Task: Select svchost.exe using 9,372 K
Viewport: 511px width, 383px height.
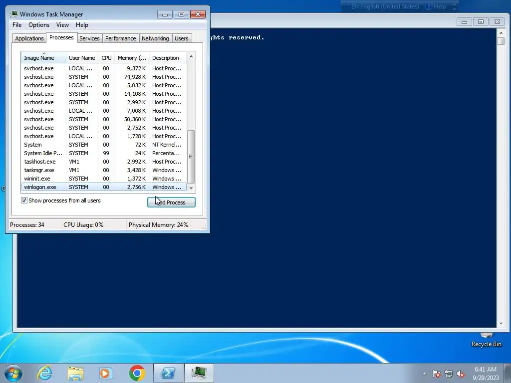Action: tap(104, 68)
